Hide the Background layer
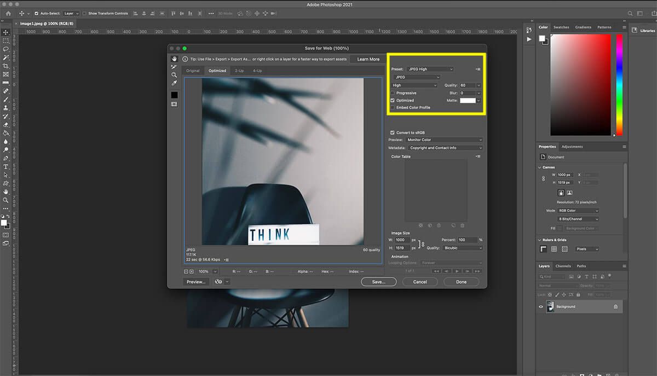657x376 pixels. (541, 306)
